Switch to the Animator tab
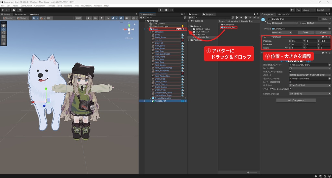Viewport: 332px width, 178px height. pyautogui.click(x=20, y=14)
